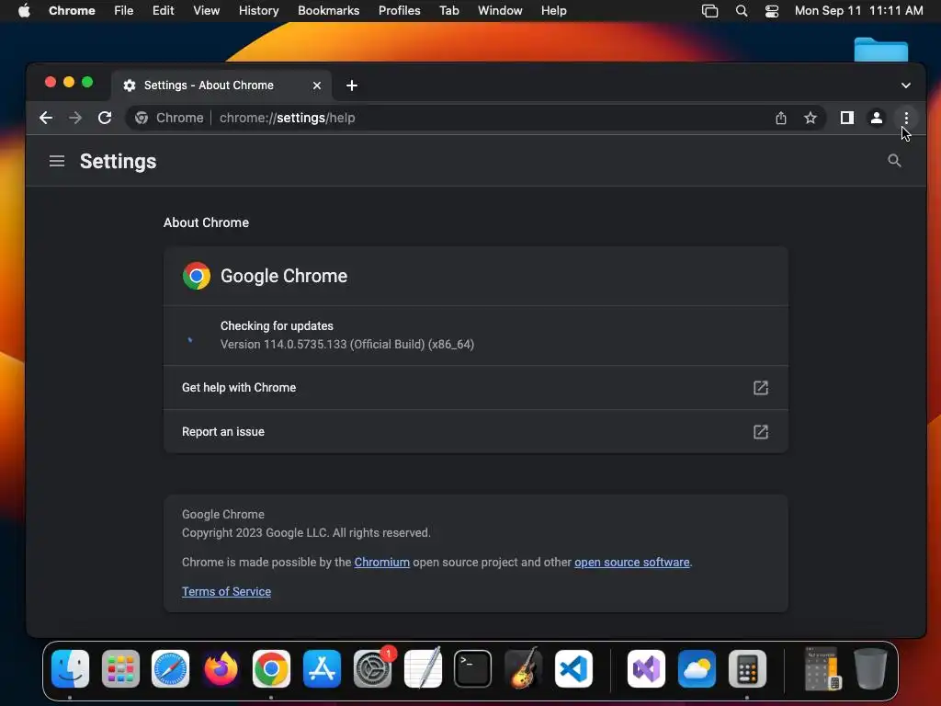Click the share icon in the address bar
The width and height of the screenshot is (941, 706).
coord(781,118)
